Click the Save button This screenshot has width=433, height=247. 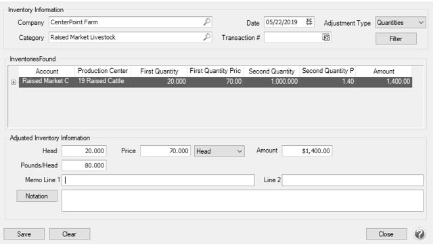coord(24,234)
